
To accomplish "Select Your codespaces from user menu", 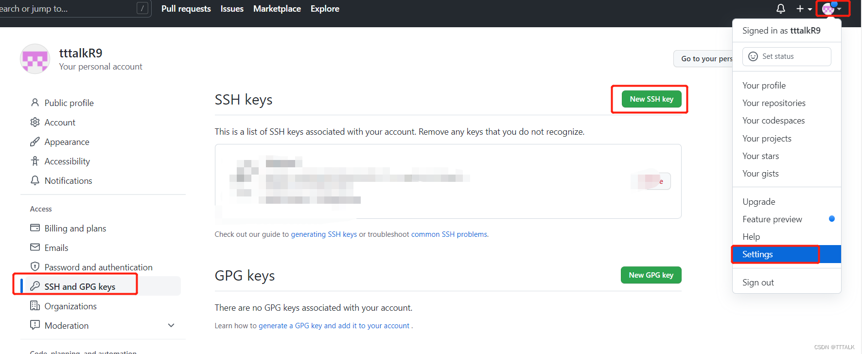I will [x=787, y=121].
